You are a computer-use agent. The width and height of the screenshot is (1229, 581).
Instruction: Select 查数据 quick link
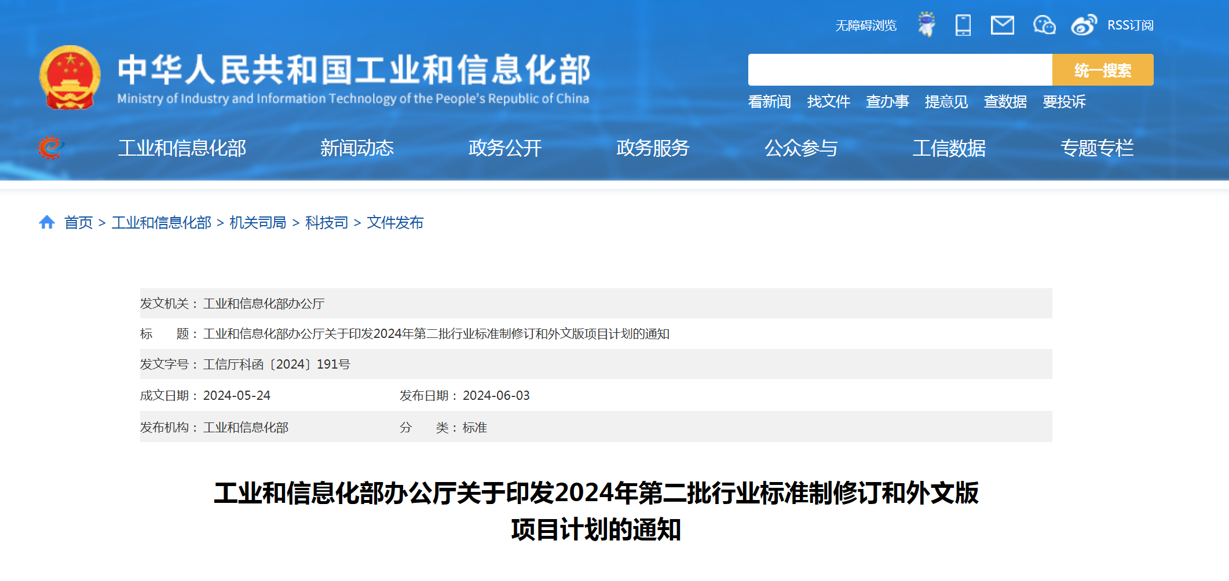click(1005, 102)
